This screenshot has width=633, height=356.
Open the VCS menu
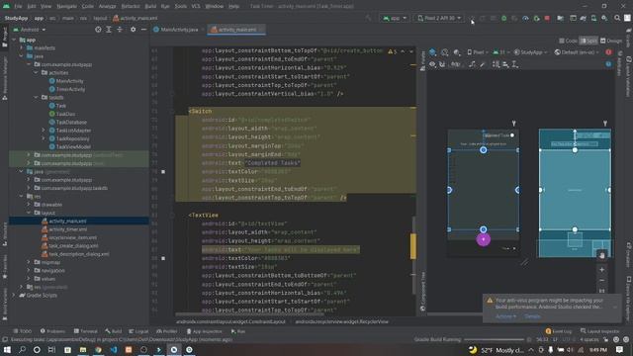(x=196, y=6)
